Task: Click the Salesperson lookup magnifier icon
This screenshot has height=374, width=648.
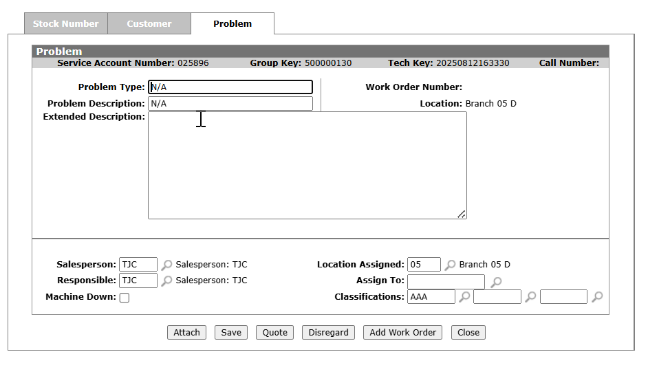Action: tap(167, 265)
